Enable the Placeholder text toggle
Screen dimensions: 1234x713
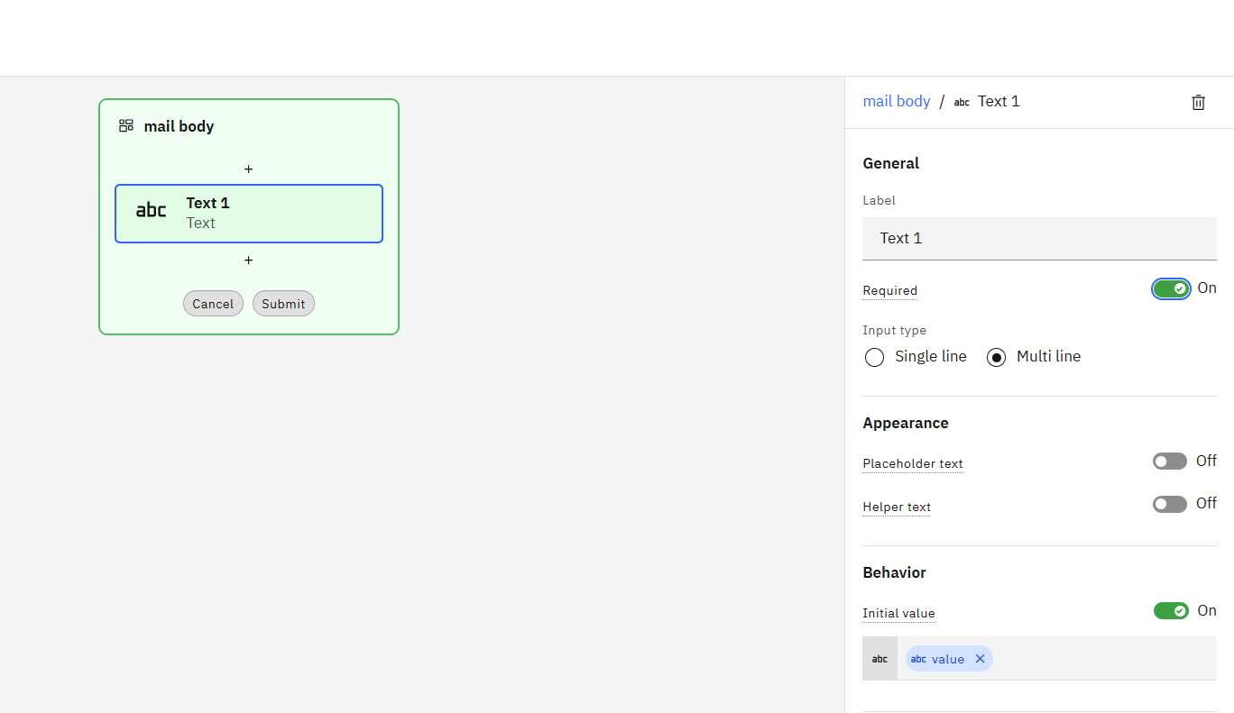coord(1169,462)
